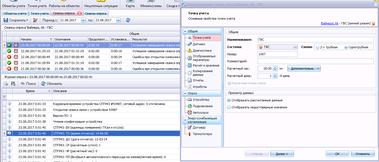Collapse the Энергоснабжающая организация group
This screenshot has height=162, width=379.
[x=185, y=120]
